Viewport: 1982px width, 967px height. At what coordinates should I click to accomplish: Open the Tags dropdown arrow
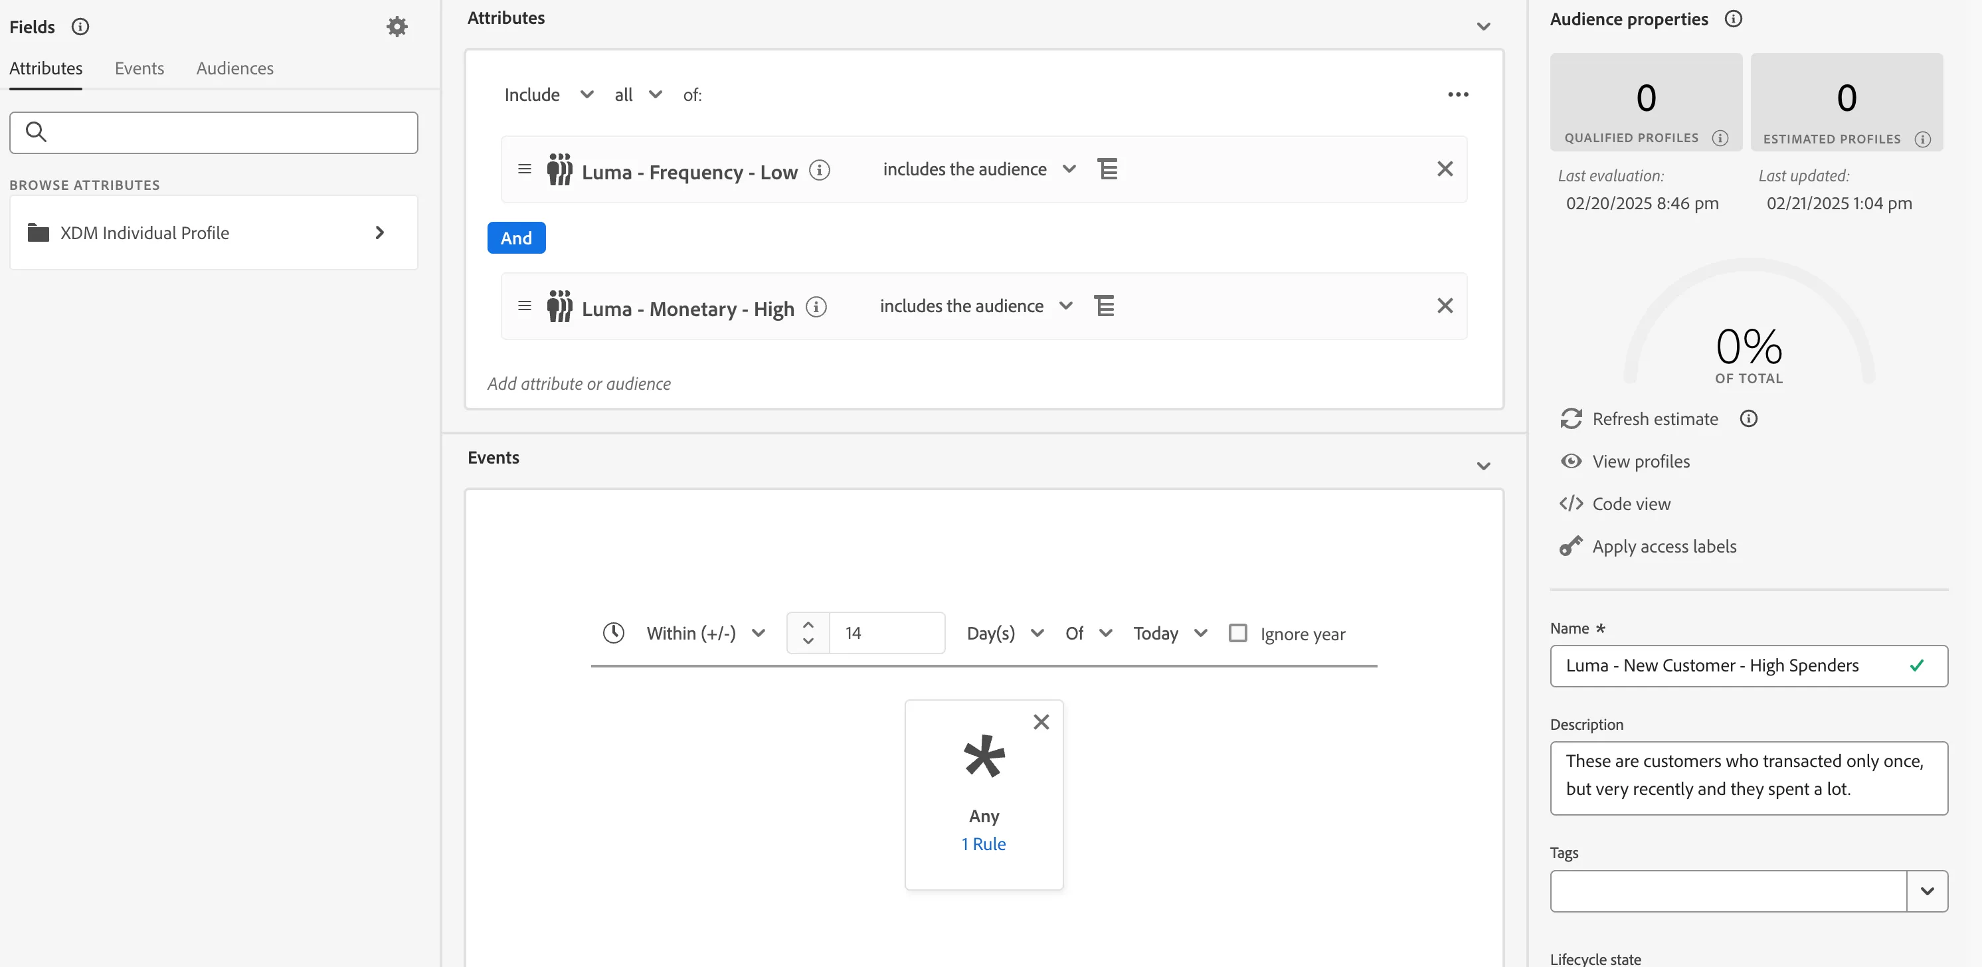point(1927,891)
